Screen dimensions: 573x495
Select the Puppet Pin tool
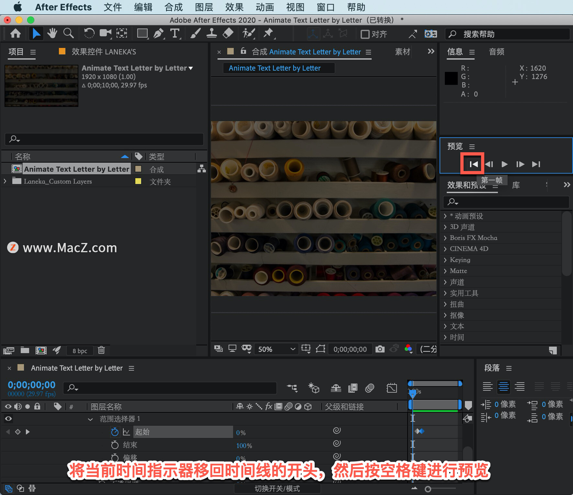[x=268, y=33]
